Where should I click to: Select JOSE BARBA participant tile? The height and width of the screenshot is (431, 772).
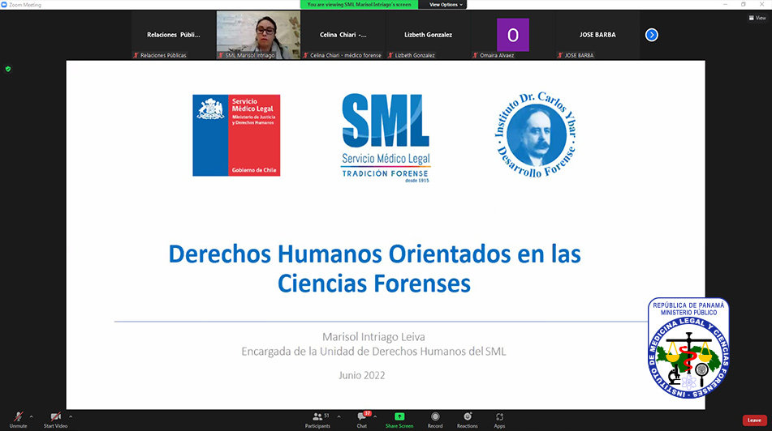597,35
